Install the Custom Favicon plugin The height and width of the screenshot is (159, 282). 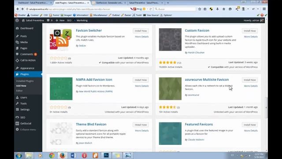pyautogui.click(x=250, y=31)
